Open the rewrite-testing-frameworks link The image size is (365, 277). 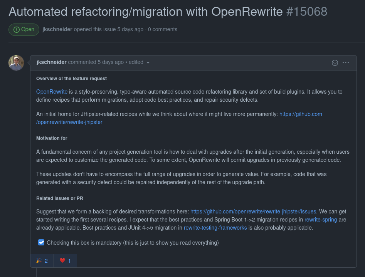click(215, 228)
